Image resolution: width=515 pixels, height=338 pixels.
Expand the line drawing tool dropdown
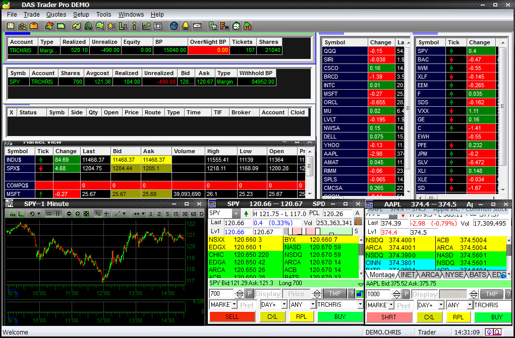click(x=124, y=214)
